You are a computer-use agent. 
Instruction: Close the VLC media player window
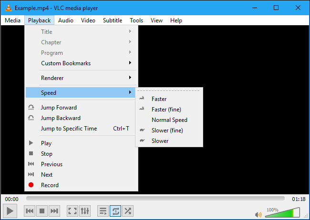[298, 8]
